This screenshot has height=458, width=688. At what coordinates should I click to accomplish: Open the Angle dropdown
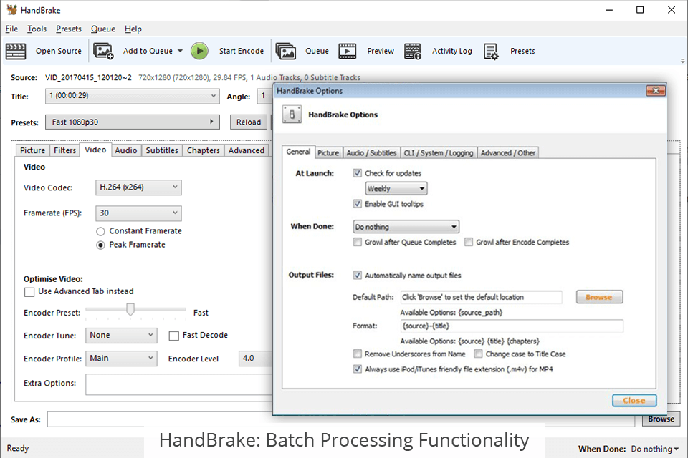pos(264,96)
